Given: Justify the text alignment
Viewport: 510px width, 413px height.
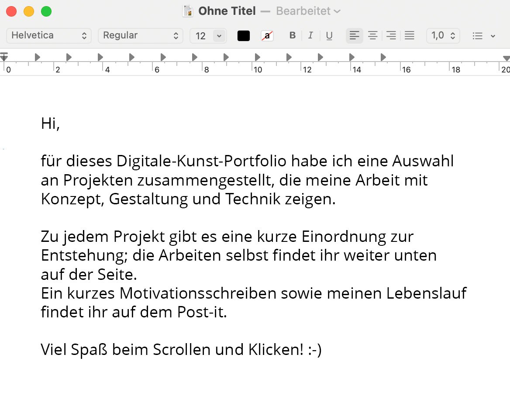Looking at the screenshot, I should [x=409, y=36].
